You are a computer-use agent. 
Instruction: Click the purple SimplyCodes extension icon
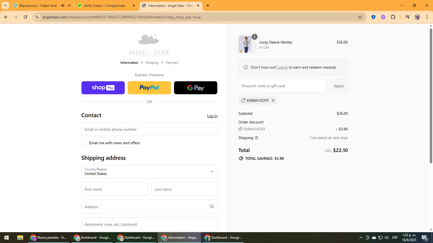tap(383, 17)
